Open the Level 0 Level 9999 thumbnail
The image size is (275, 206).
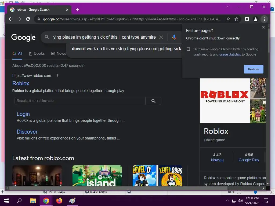tap(157, 175)
